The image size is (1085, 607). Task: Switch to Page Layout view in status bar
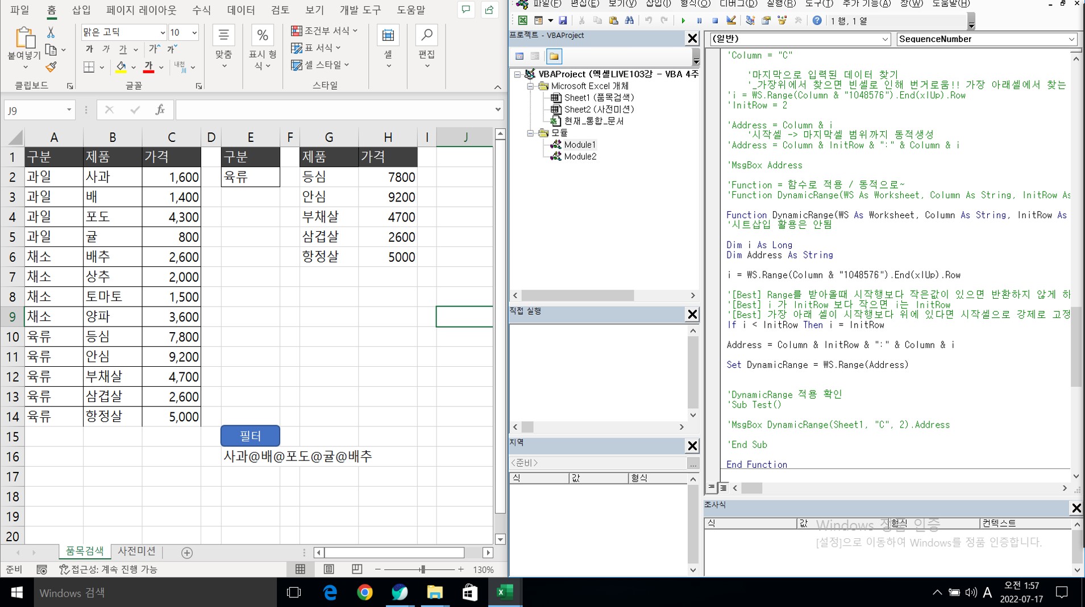[329, 569]
